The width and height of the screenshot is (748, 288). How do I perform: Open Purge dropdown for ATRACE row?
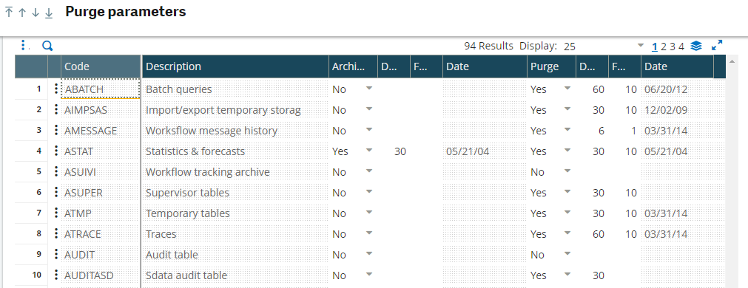(567, 234)
